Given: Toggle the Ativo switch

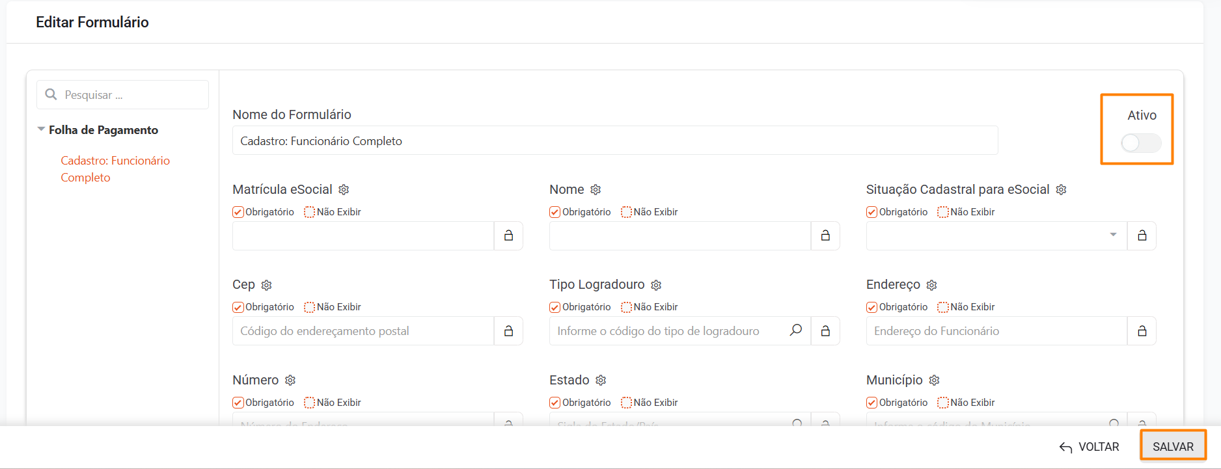Looking at the screenshot, I should click(1140, 143).
